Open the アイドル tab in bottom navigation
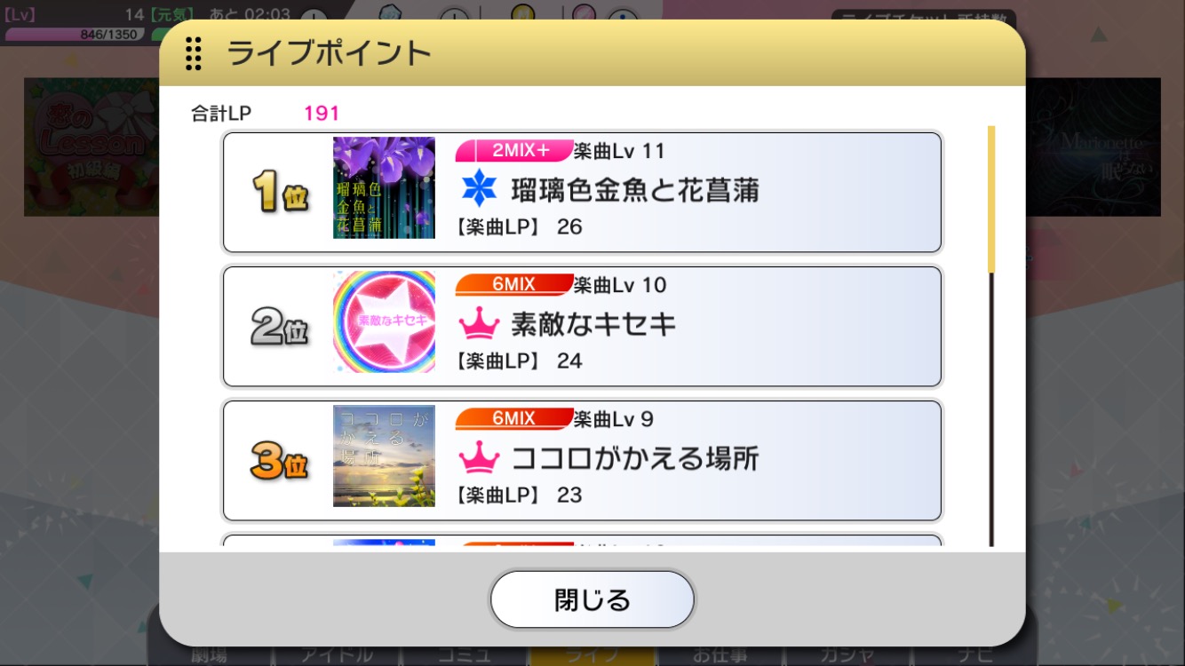This screenshot has height=666, width=1185. [x=338, y=654]
